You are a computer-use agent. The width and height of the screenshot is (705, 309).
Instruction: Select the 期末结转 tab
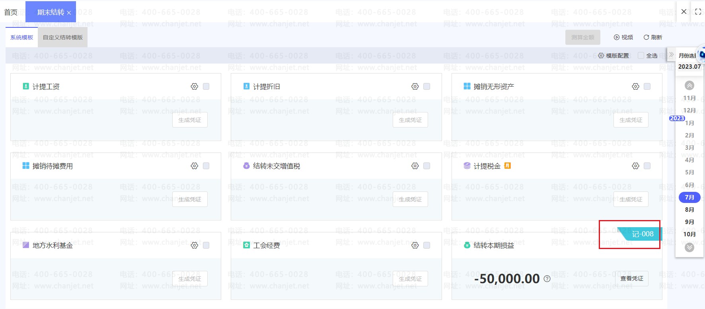click(51, 12)
